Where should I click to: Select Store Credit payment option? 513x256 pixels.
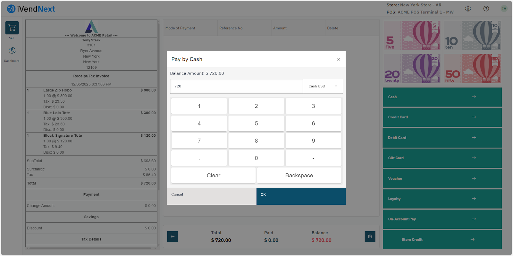[x=442, y=239]
